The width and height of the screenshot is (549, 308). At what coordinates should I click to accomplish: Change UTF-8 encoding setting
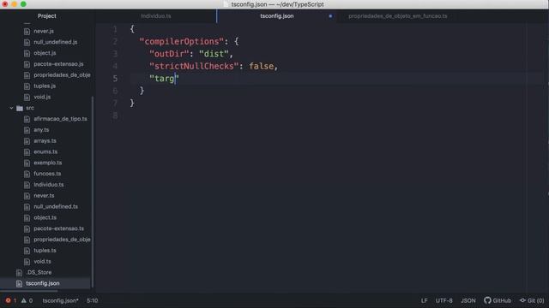444,300
